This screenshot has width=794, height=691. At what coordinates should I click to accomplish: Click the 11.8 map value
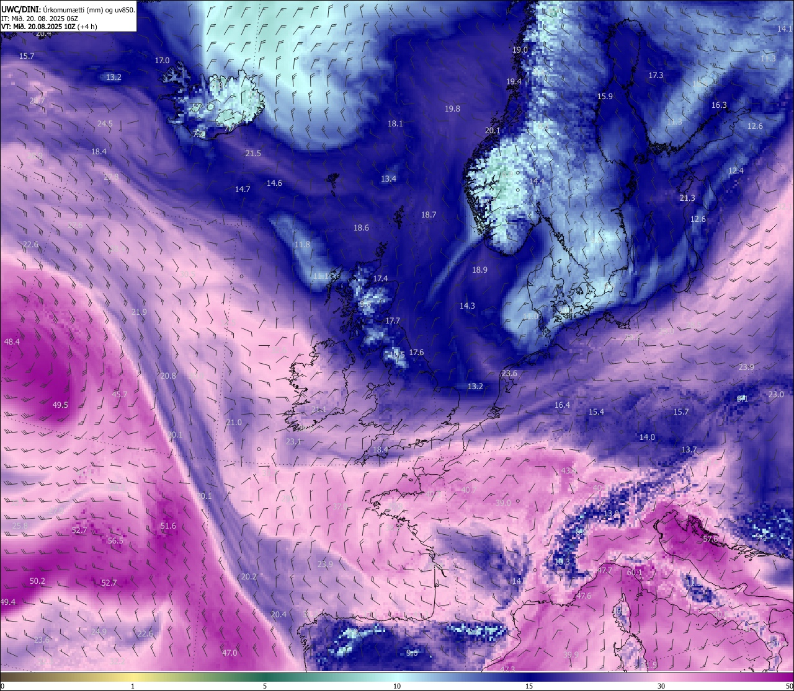302,245
